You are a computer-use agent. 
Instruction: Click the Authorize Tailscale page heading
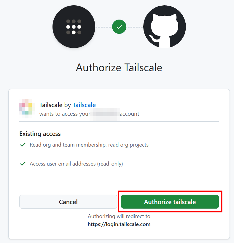tap(119, 68)
